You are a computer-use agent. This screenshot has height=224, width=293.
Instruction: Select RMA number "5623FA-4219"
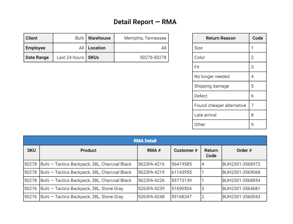pos(151,172)
